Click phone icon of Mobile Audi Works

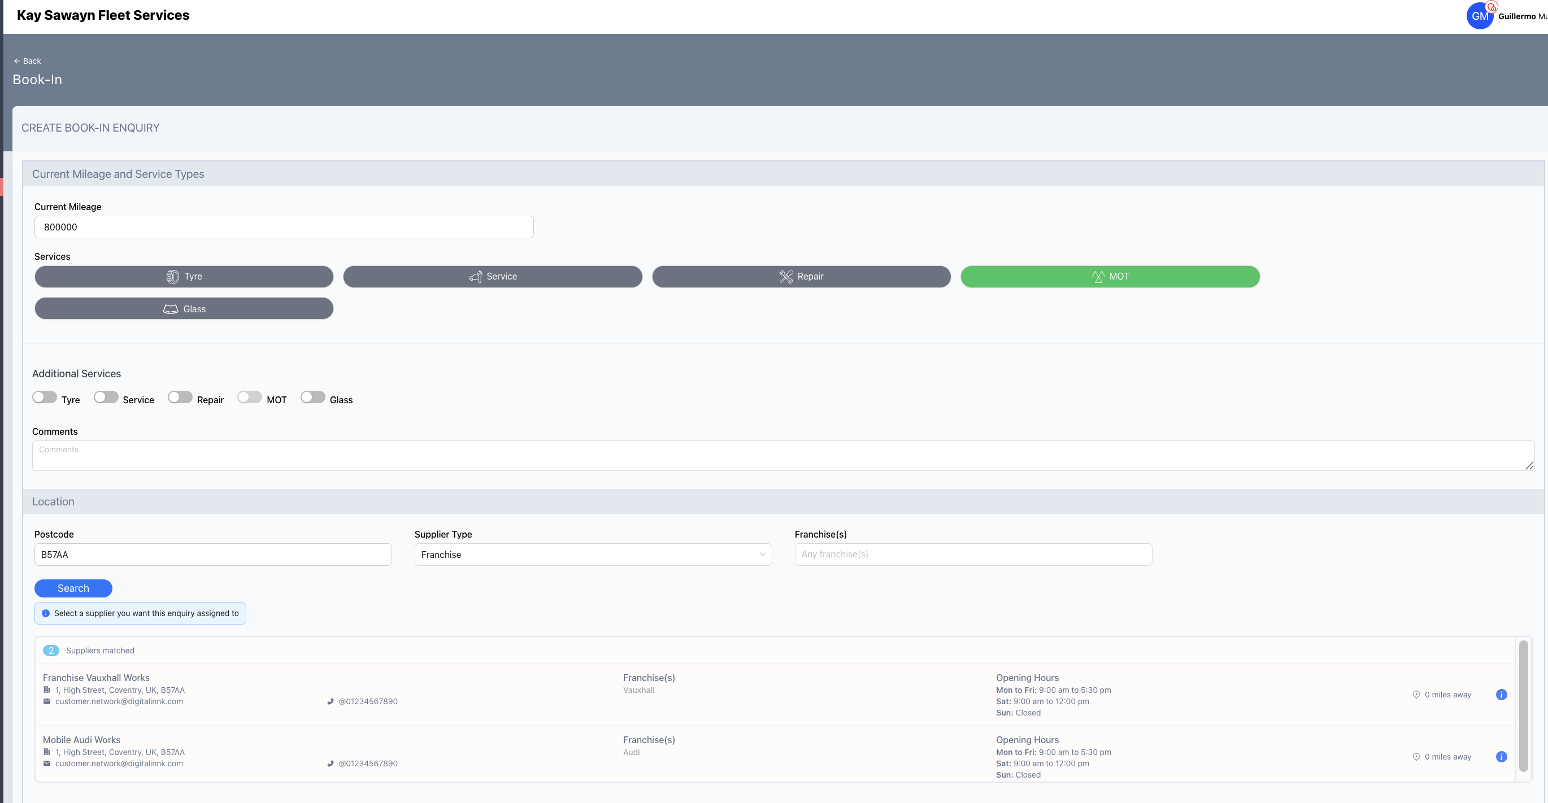coord(330,763)
